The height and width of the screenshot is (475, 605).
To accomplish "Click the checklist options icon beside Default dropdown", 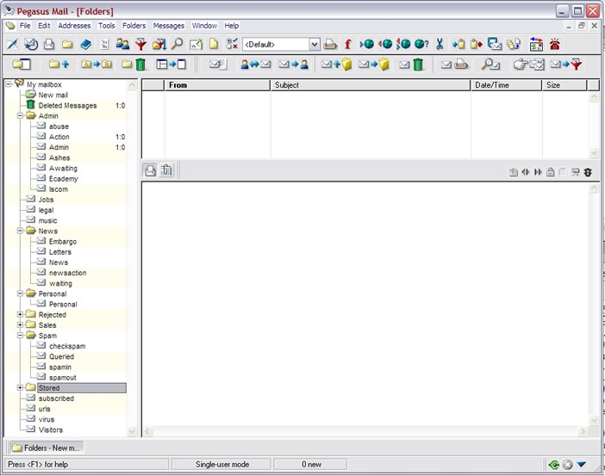I will pos(232,44).
